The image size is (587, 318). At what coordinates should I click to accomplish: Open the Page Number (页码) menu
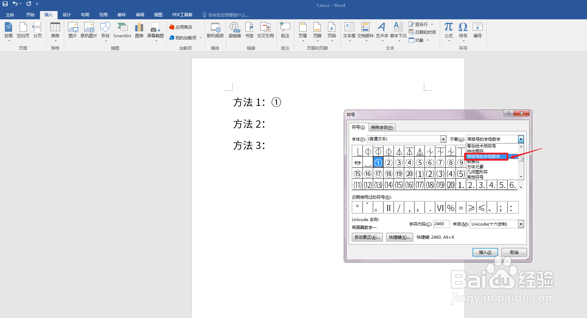click(x=332, y=32)
